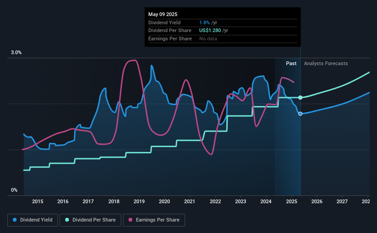The image size is (377, 233).
Task: Click the 2023 x-axis label
Action: (241, 201)
